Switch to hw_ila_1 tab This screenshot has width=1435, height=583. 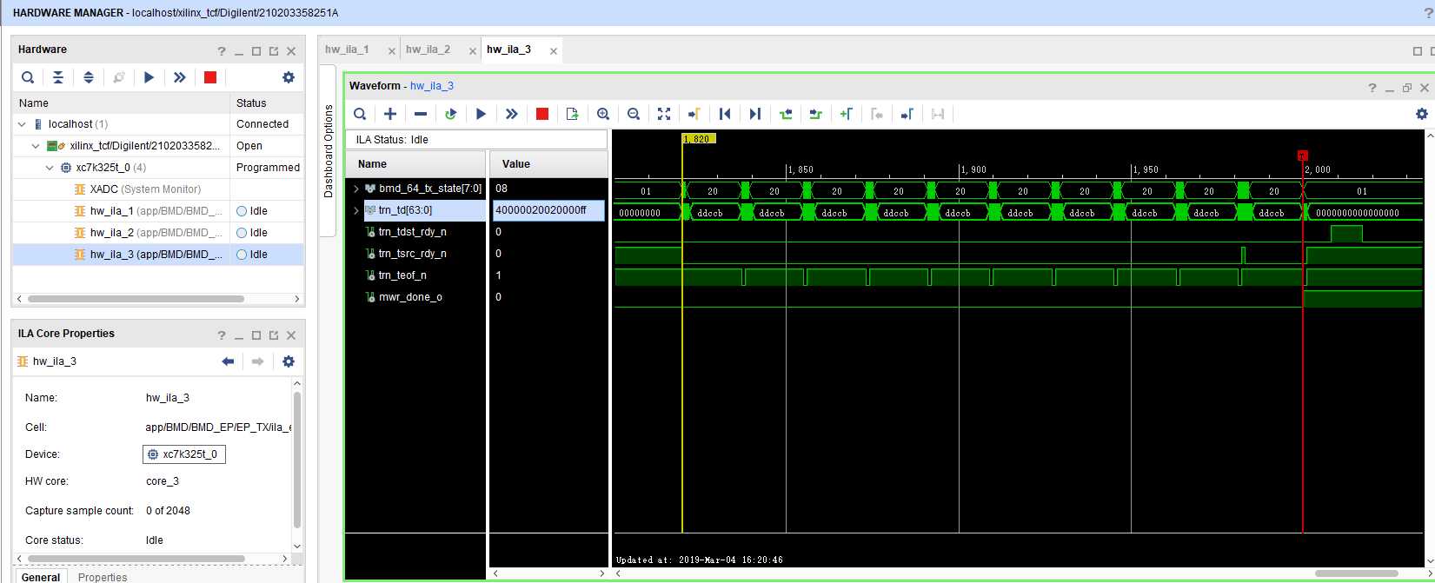[x=347, y=50]
